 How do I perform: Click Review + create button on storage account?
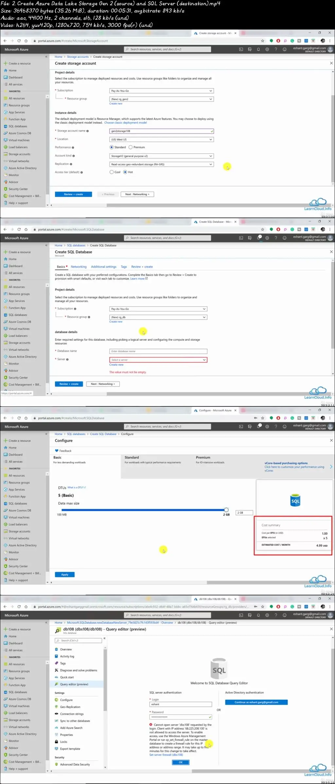click(73, 194)
